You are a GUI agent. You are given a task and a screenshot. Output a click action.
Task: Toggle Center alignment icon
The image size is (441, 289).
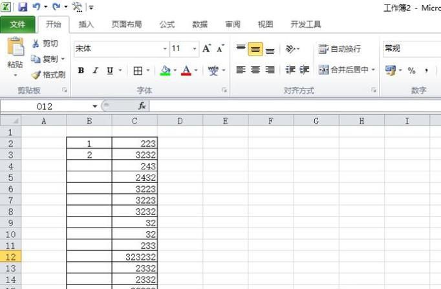(255, 70)
